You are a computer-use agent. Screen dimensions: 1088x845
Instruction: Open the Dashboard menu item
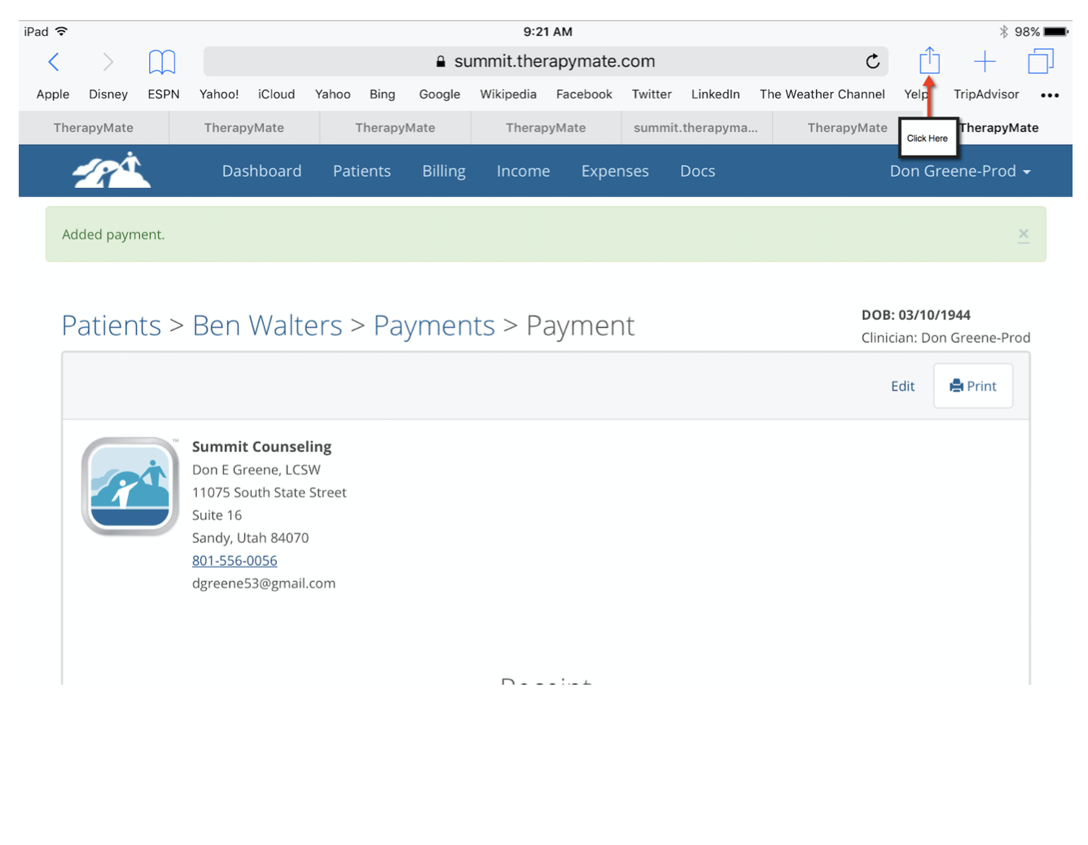(261, 171)
